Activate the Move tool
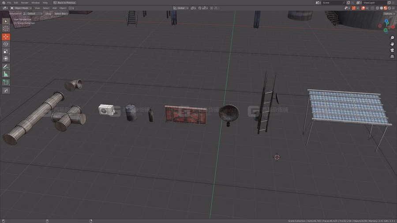Viewport: 397px width, 223px height. click(6, 37)
